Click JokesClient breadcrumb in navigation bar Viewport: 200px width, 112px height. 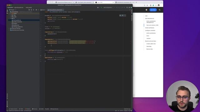click(10, 7)
